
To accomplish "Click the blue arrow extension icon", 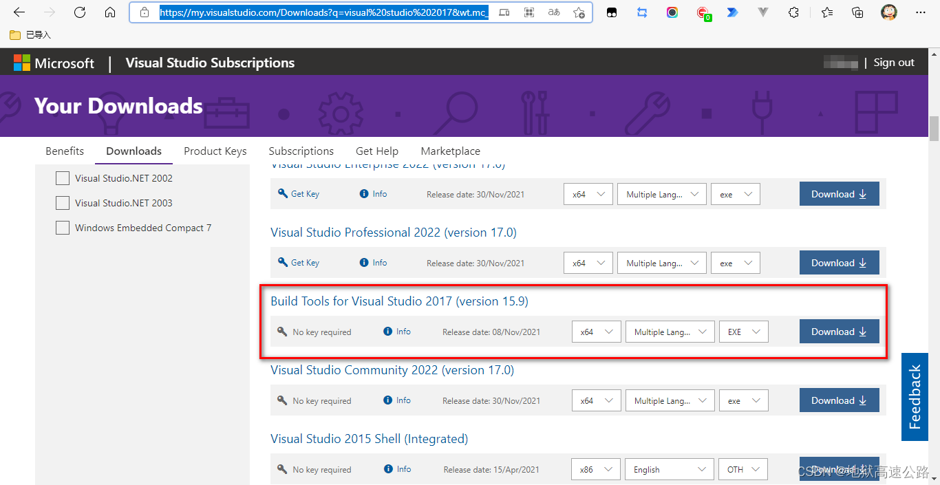I will click(732, 12).
